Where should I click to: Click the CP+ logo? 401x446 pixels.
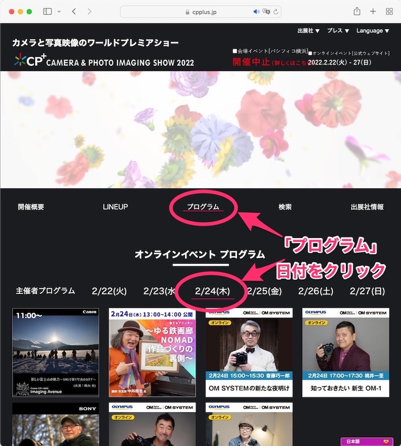(x=30, y=60)
